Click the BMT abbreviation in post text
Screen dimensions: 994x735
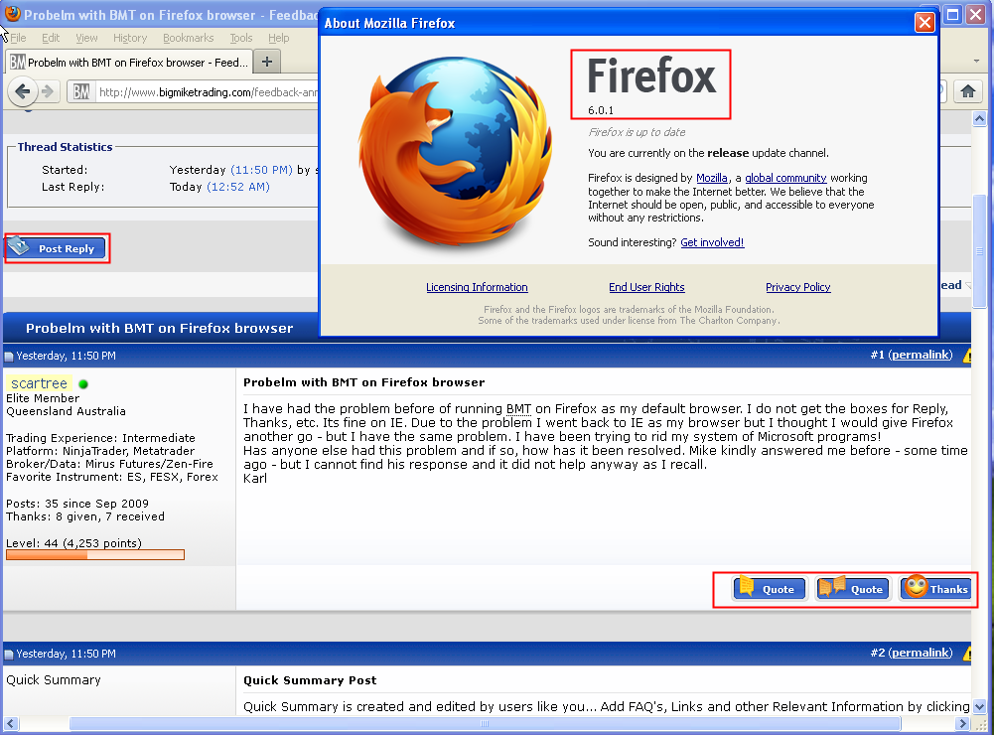[x=518, y=409]
